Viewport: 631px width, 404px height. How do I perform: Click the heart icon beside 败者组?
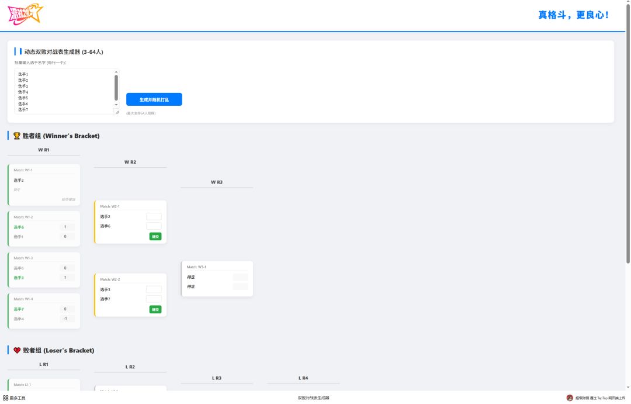(x=17, y=350)
